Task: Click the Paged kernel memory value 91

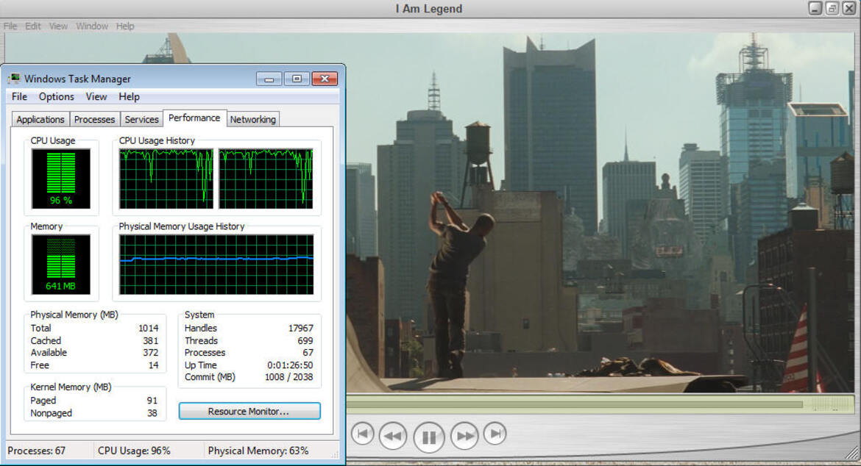Action: tap(152, 400)
